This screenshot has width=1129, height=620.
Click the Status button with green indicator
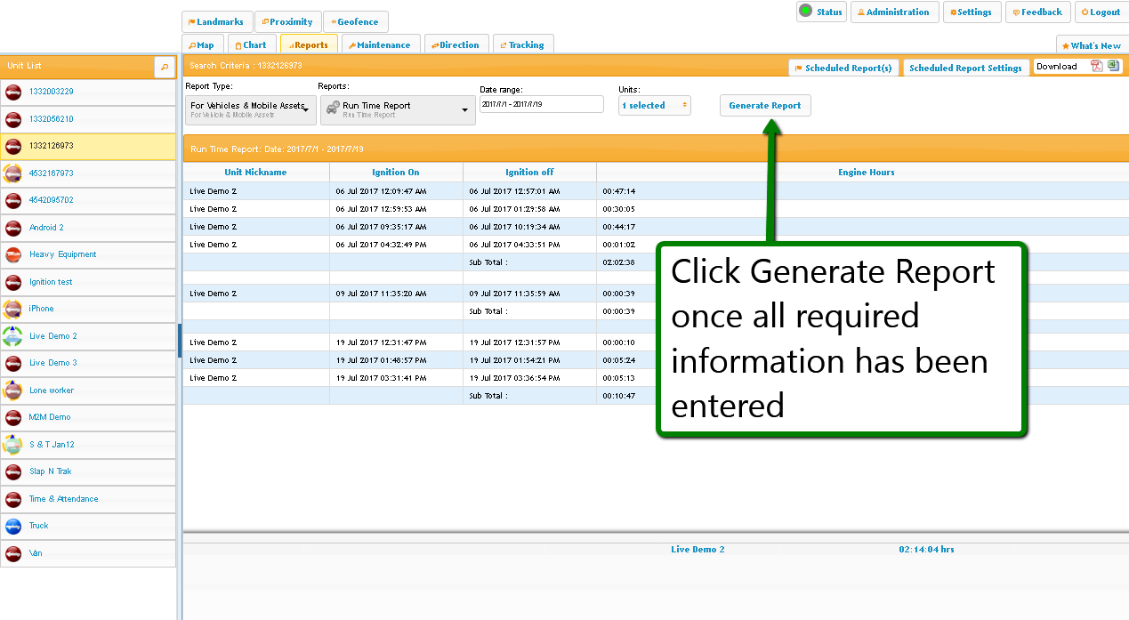pos(822,12)
